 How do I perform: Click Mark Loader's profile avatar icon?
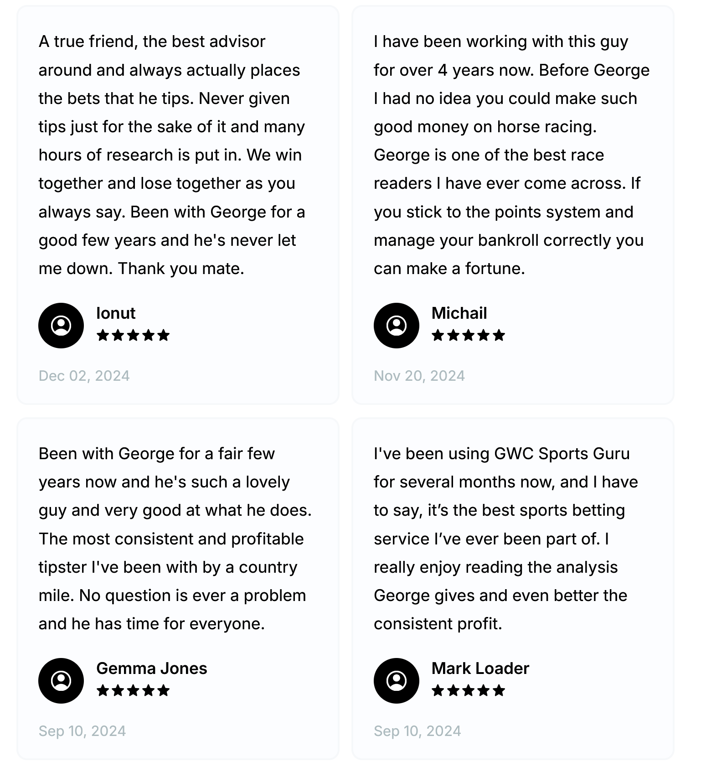pos(396,680)
